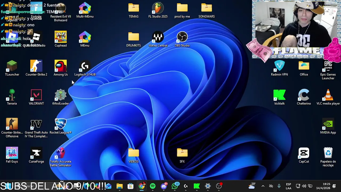Select the MEmu emulator icon
The image size is (341, 192).
pyautogui.click(x=85, y=39)
